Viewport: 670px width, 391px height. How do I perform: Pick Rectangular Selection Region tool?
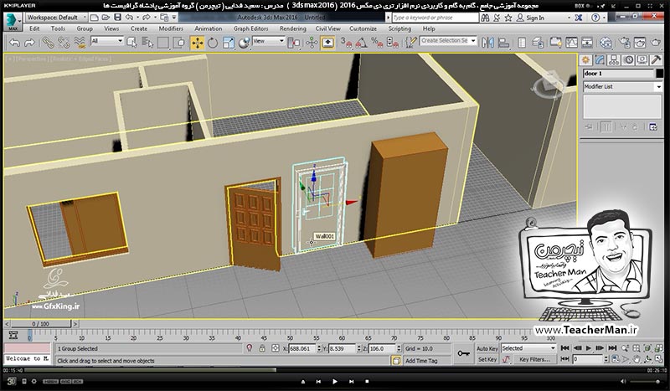pyautogui.click(x=163, y=43)
